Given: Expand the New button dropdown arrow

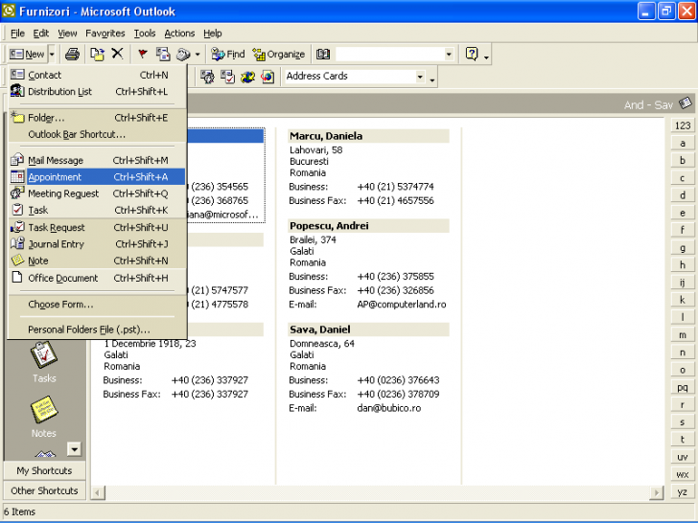Looking at the screenshot, I should pyautogui.click(x=52, y=55).
